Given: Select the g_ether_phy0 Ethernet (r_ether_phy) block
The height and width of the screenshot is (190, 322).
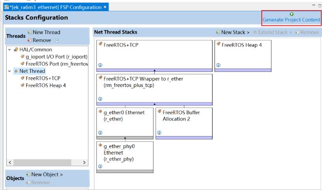Looking at the screenshot, I should click(125, 157).
